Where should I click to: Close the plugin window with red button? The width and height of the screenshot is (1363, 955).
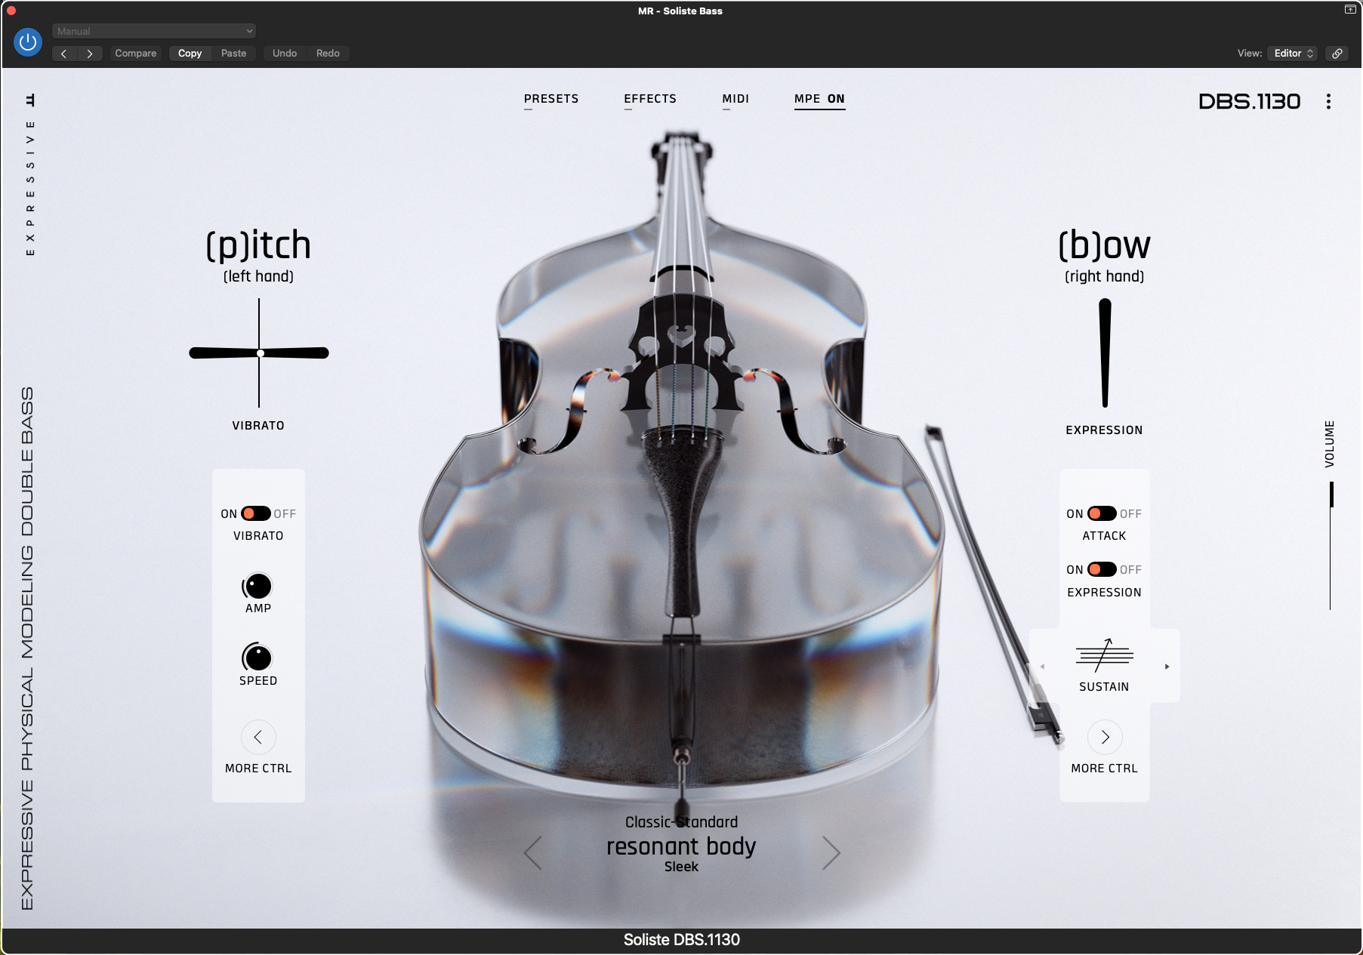coord(11,11)
